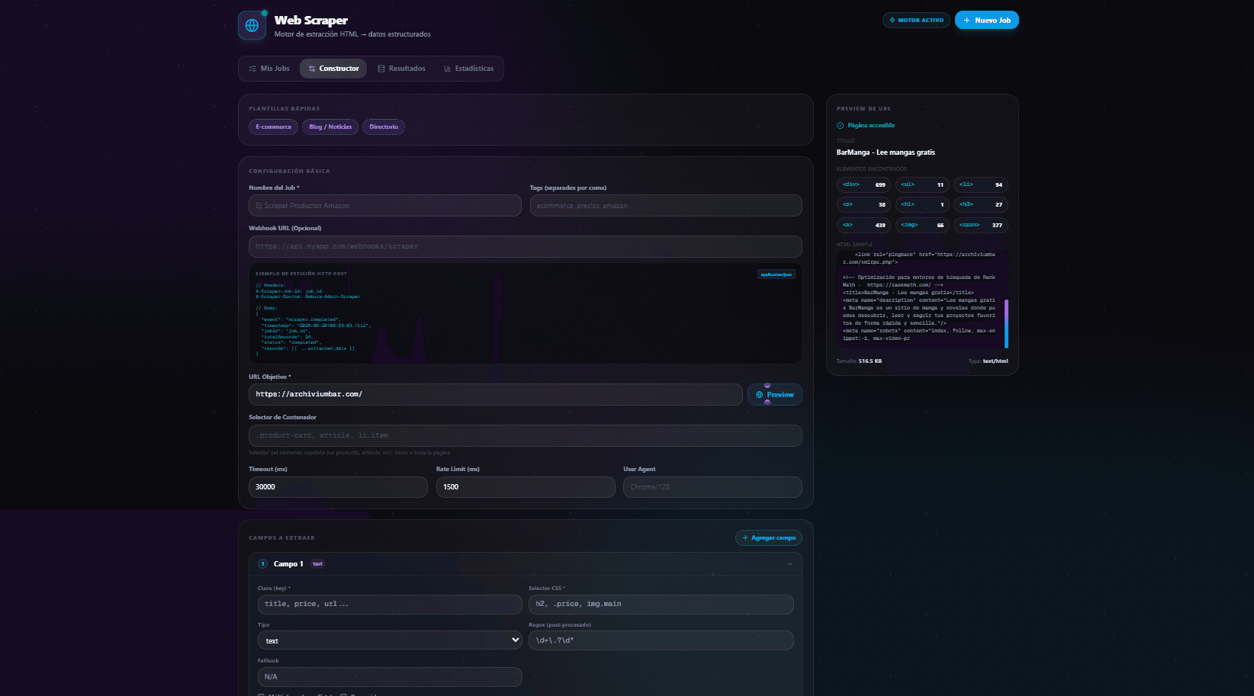Click the Resultados database icon
This screenshot has height=696, width=1254.
[x=381, y=69]
